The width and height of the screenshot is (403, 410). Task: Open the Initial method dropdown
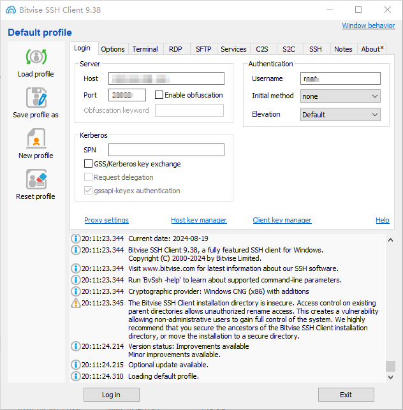[x=341, y=96]
